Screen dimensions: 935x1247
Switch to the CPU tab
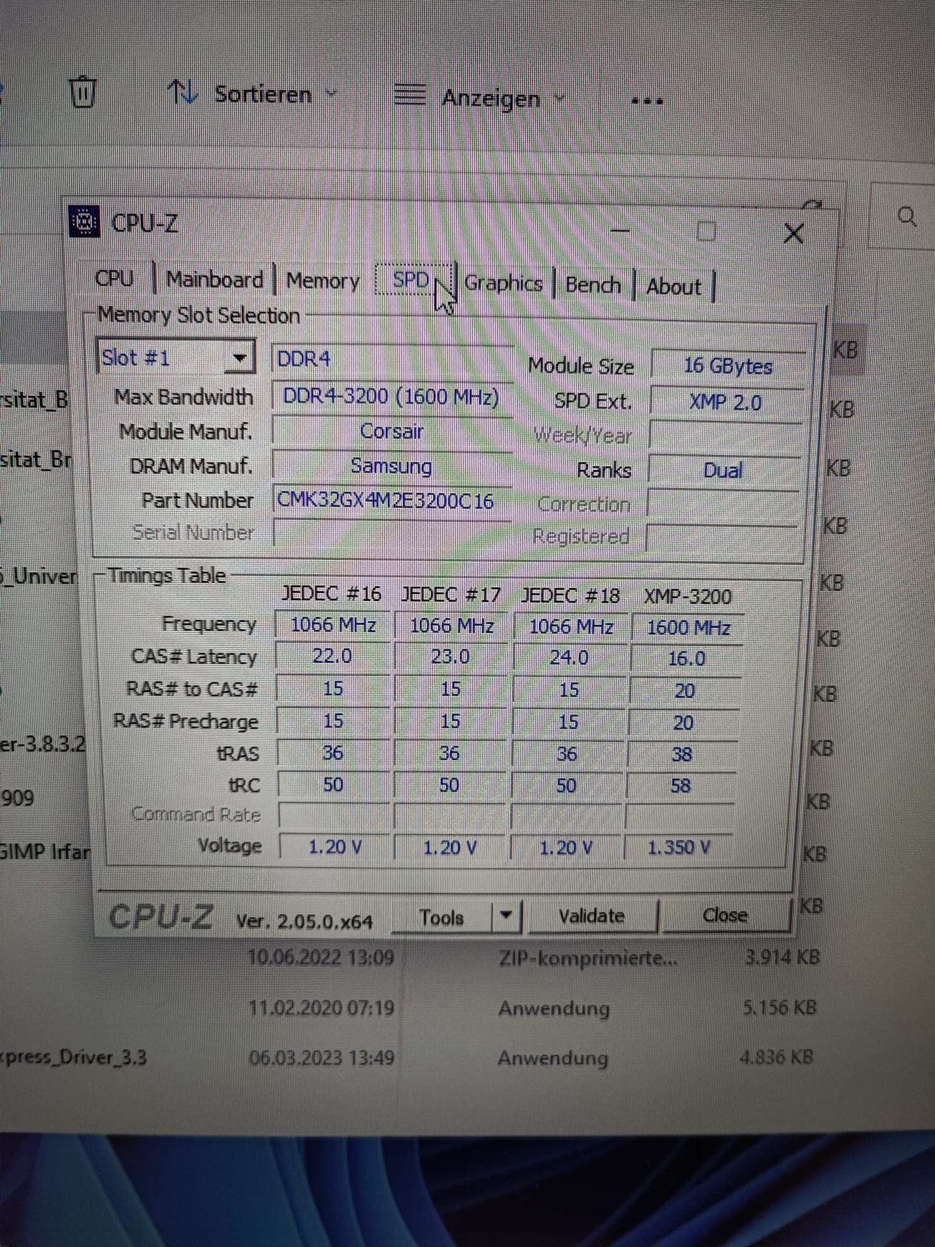pyautogui.click(x=115, y=278)
